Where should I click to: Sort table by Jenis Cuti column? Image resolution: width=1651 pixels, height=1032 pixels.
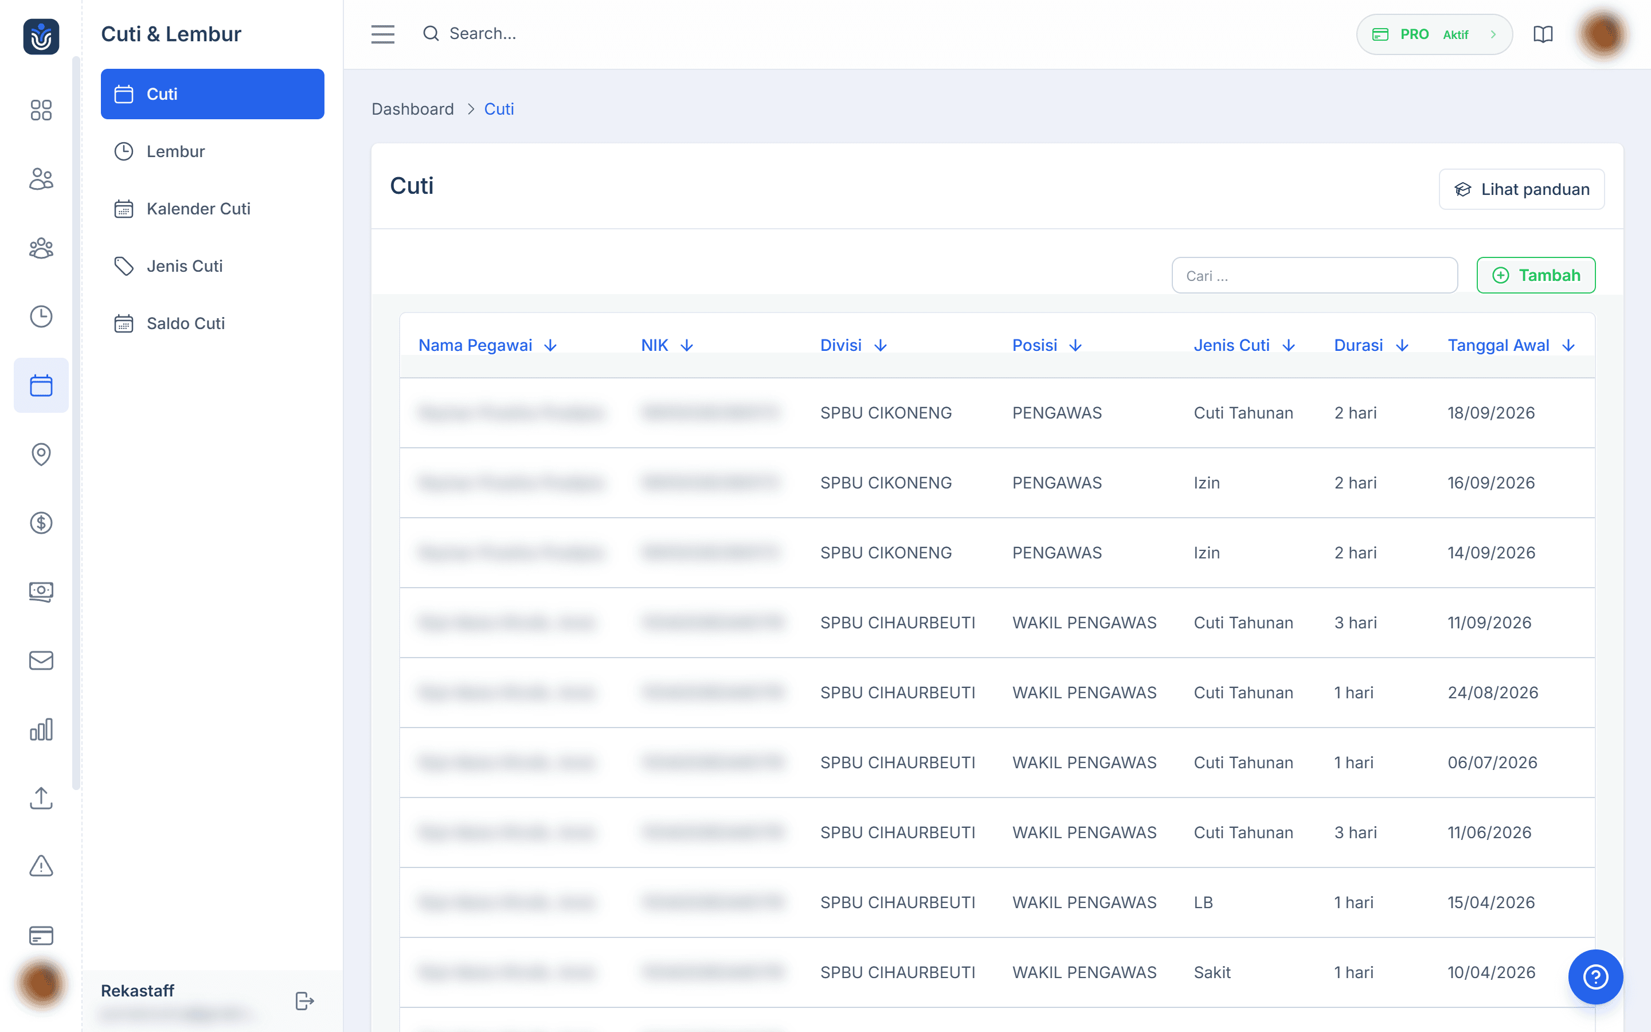coord(1245,345)
